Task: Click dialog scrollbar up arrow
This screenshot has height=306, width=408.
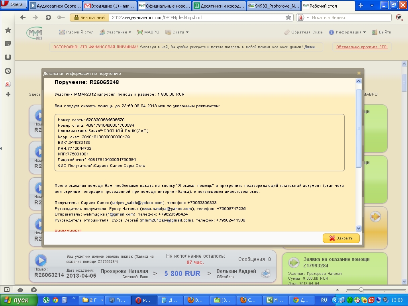Action: pyautogui.click(x=358, y=81)
